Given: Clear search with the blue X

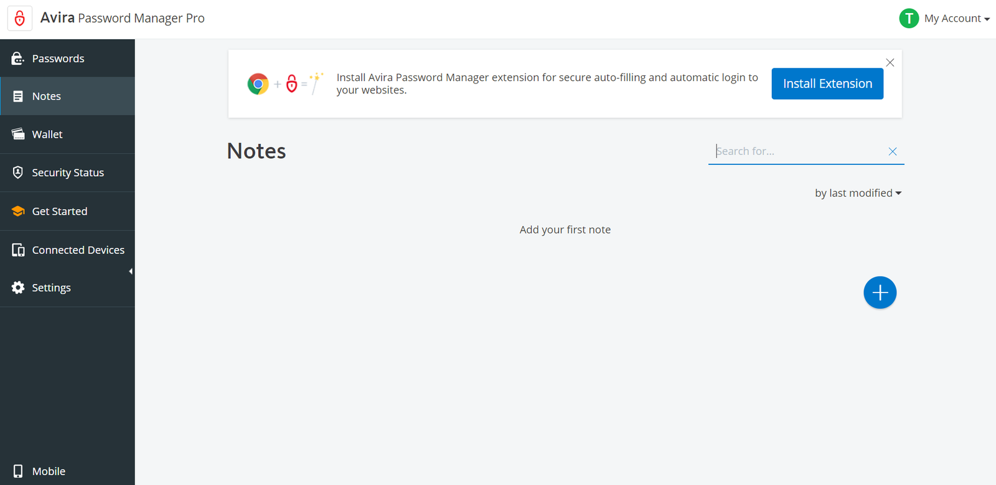Looking at the screenshot, I should click(892, 151).
